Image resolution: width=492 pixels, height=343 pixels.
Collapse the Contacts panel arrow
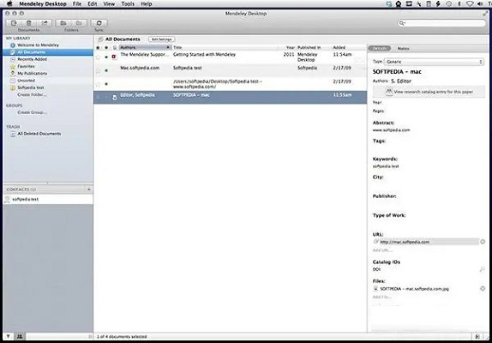pos(88,190)
